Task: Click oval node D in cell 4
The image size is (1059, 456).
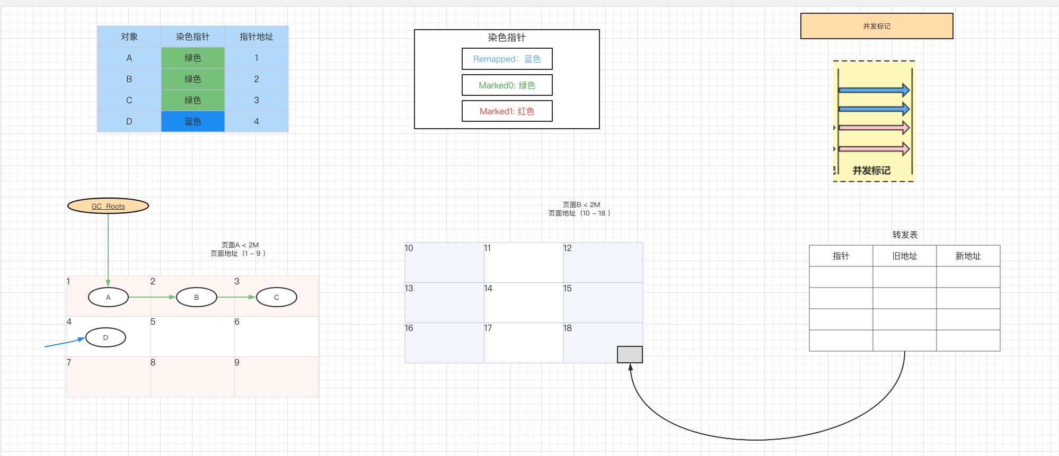Action: (105, 337)
